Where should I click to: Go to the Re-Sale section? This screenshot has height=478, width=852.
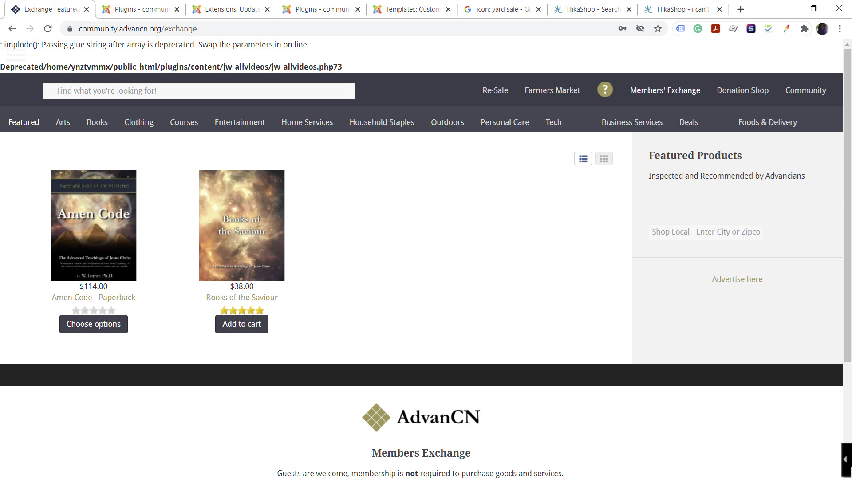[x=495, y=90]
